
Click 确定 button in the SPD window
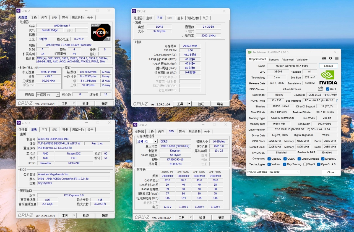click(222, 217)
